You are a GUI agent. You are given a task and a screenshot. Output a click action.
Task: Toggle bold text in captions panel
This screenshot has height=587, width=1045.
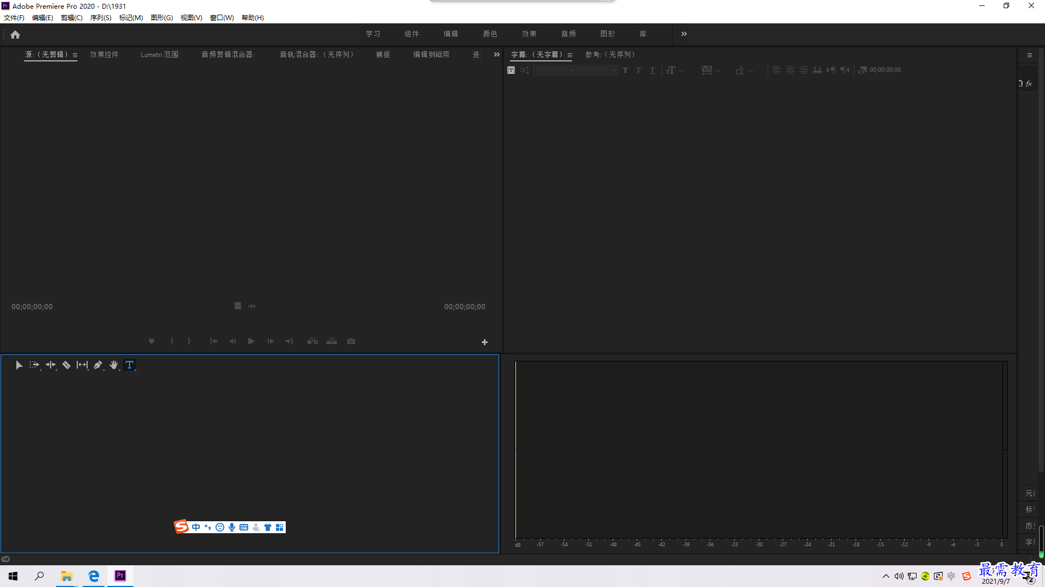click(x=625, y=70)
